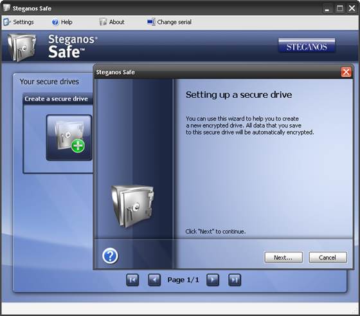The height and width of the screenshot is (316, 360).
Task: Open the About menu item
Action: pyautogui.click(x=112, y=22)
